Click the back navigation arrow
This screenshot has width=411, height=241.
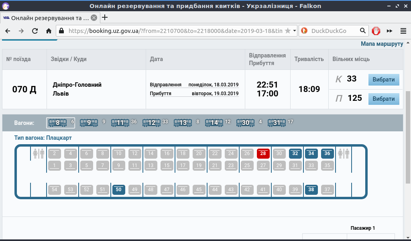[x=8, y=31]
